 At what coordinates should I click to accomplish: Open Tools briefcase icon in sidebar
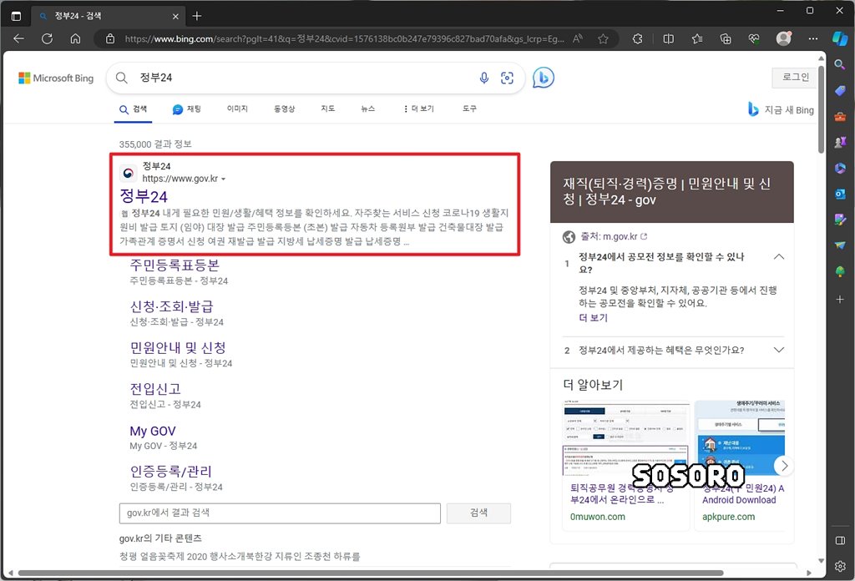click(x=840, y=117)
